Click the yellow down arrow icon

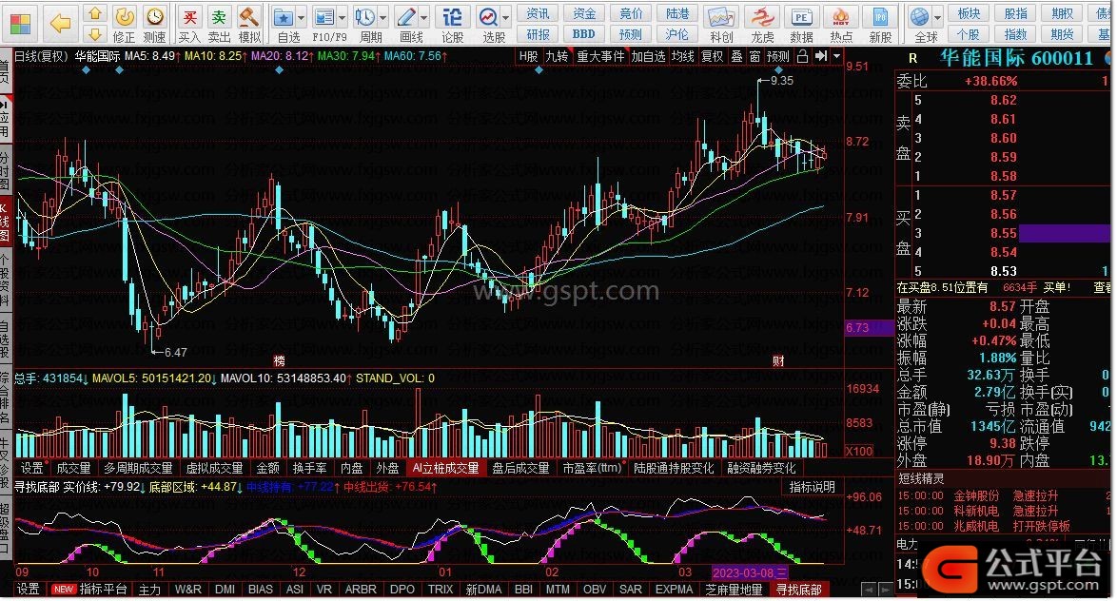pyautogui.click(x=95, y=33)
